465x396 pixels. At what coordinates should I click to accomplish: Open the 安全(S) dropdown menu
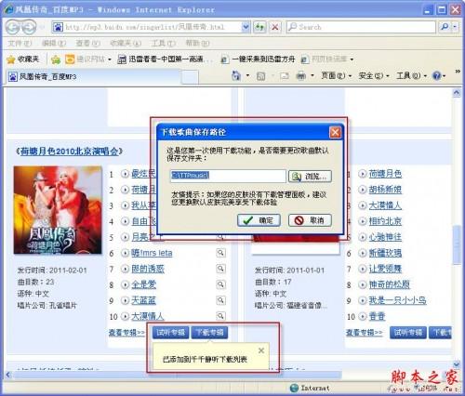click(x=374, y=75)
